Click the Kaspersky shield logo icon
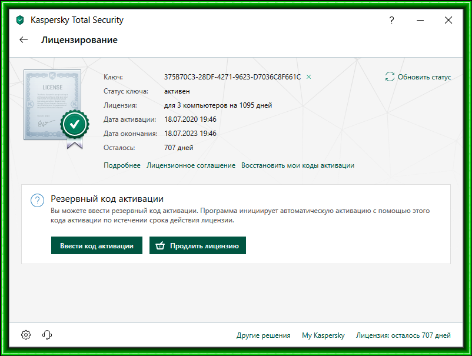The image size is (472, 356). [20, 20]
